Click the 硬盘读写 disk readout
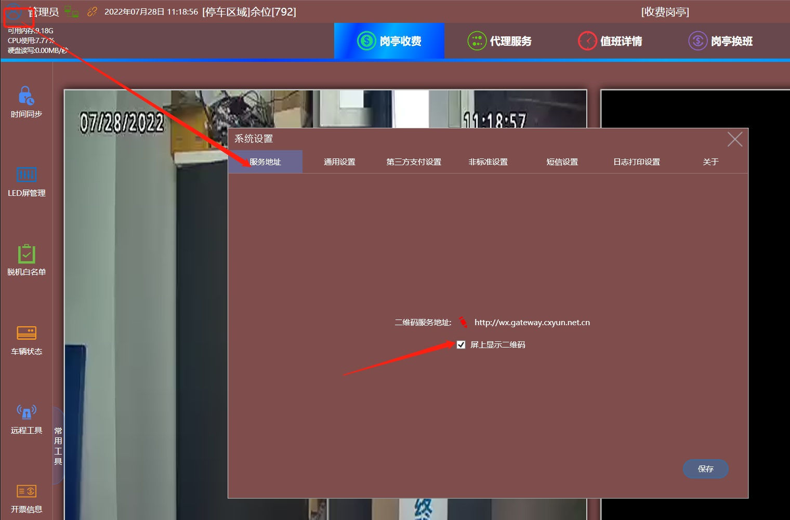 [38, 50]
